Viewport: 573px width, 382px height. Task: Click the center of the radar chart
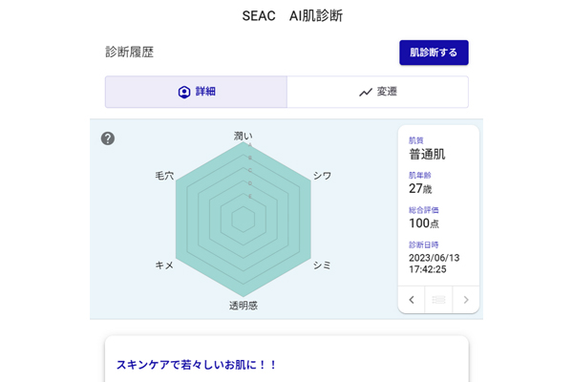coord(244,220)
